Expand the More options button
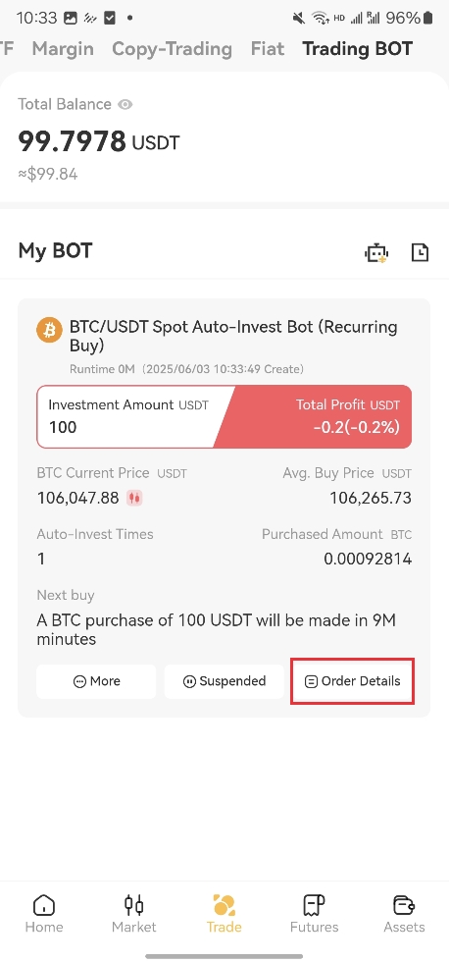Image resolution: width=450 pixels, height=962 pixels. click(96, 681)
